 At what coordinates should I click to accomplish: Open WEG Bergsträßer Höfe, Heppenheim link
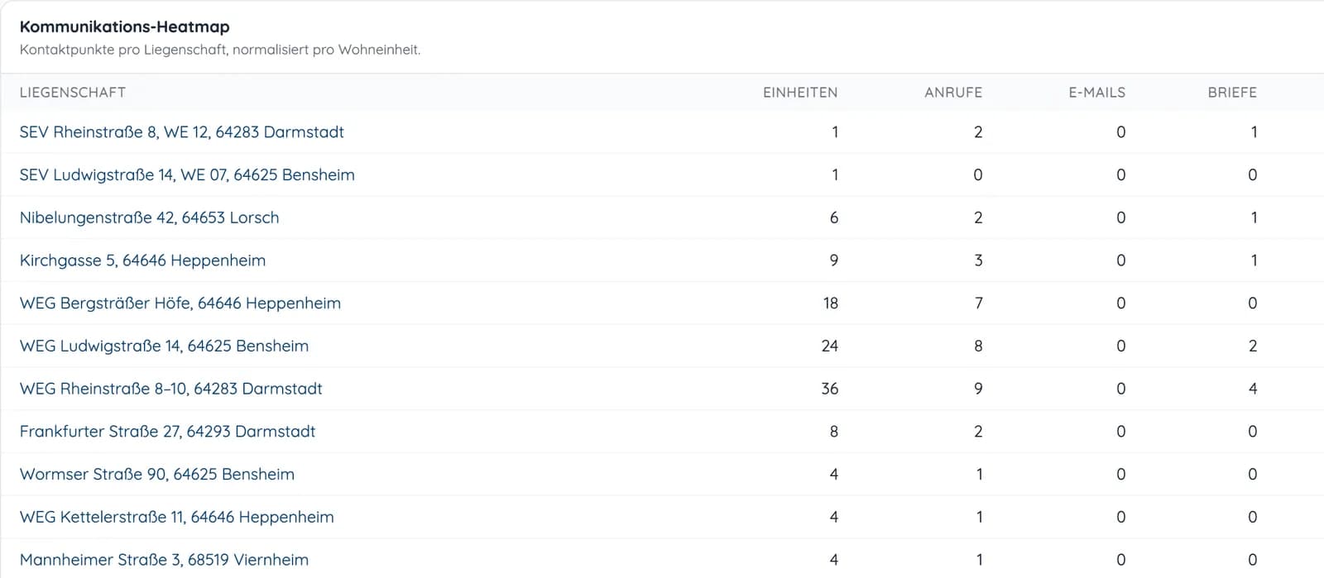pos(180,303)
